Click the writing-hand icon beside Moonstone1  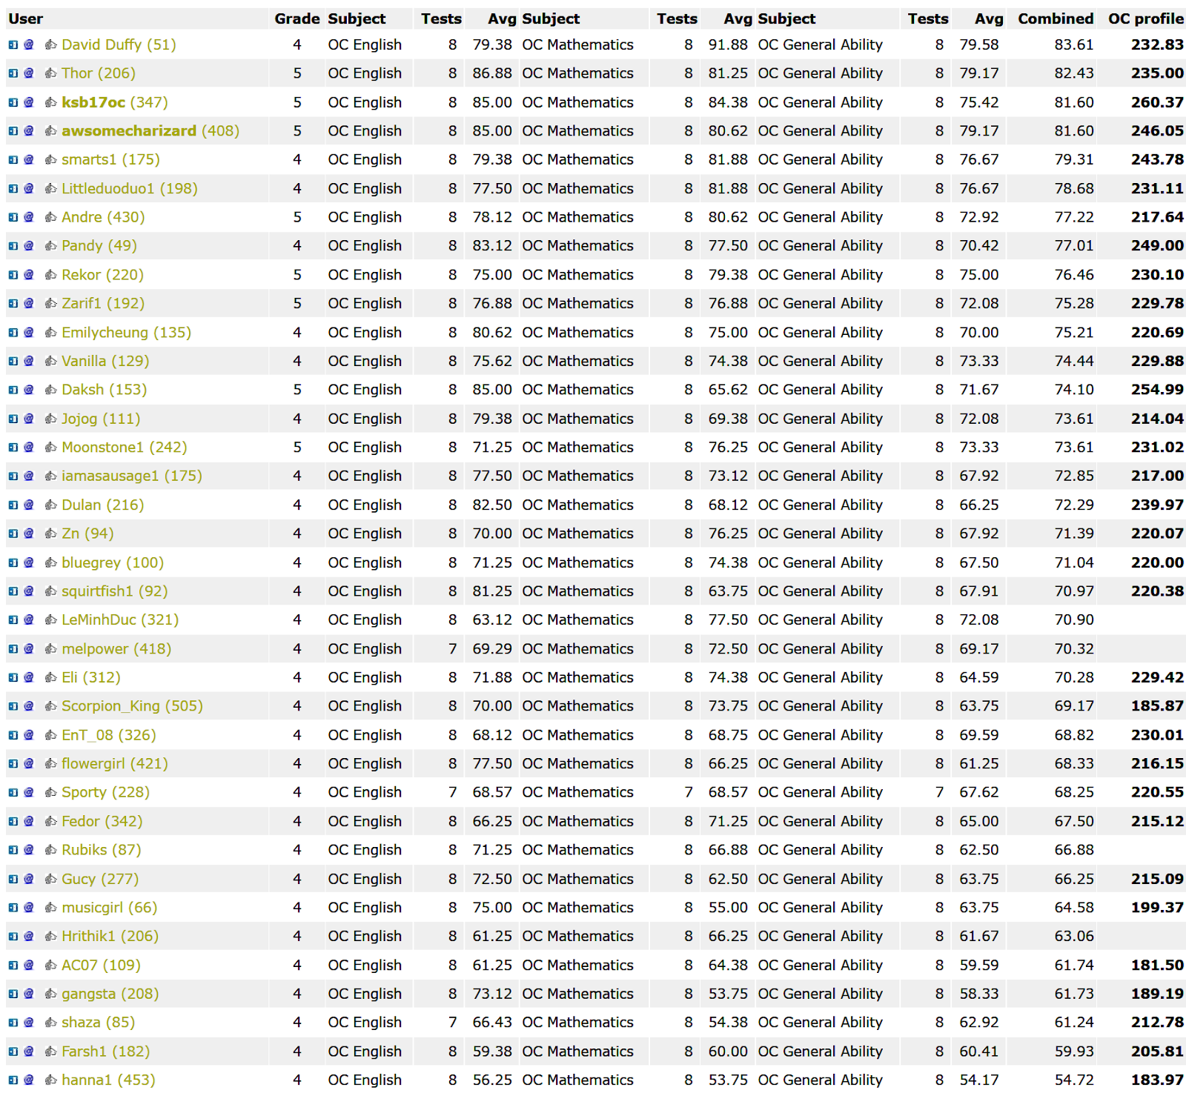point(50,448)
